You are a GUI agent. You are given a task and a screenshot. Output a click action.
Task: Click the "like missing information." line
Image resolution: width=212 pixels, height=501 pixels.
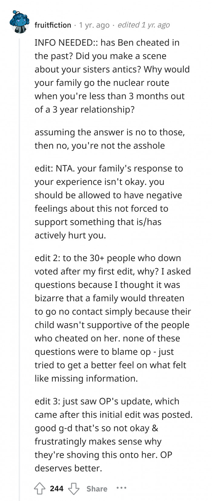tap(86, 378)
